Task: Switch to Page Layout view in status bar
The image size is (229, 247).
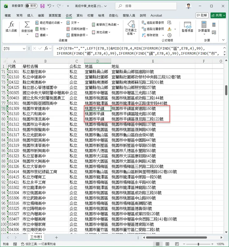Action: pyautogui.click(x=167, y=244)
